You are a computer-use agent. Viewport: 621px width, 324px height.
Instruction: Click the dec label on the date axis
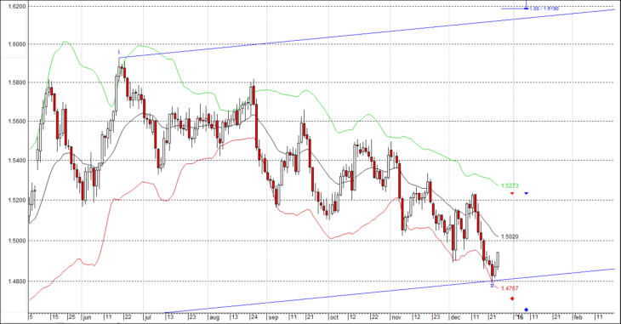pyautogui.click(x=455, y=317)
